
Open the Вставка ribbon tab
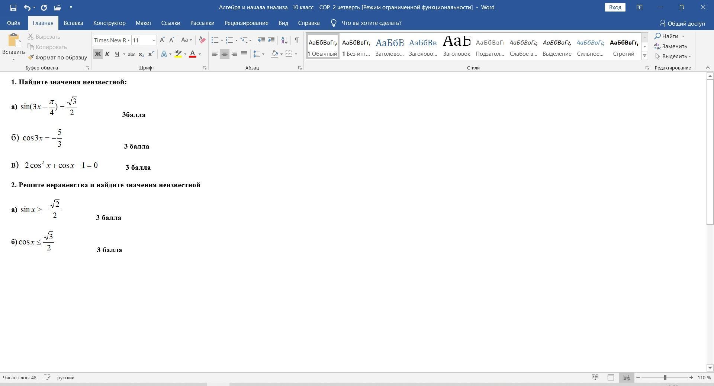point(73,23)
